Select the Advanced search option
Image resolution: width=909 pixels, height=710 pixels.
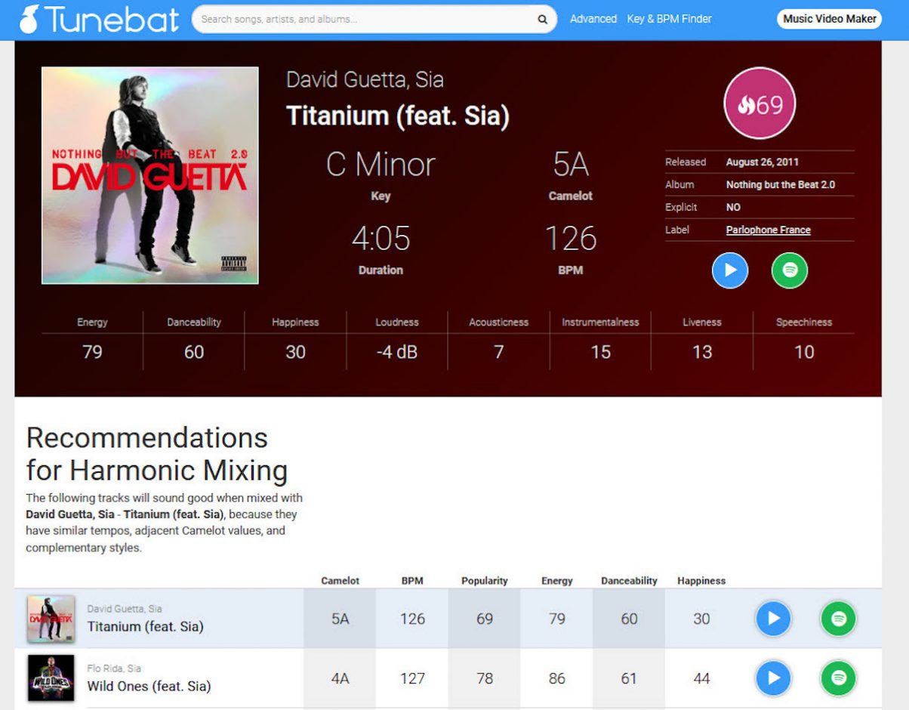593,19
